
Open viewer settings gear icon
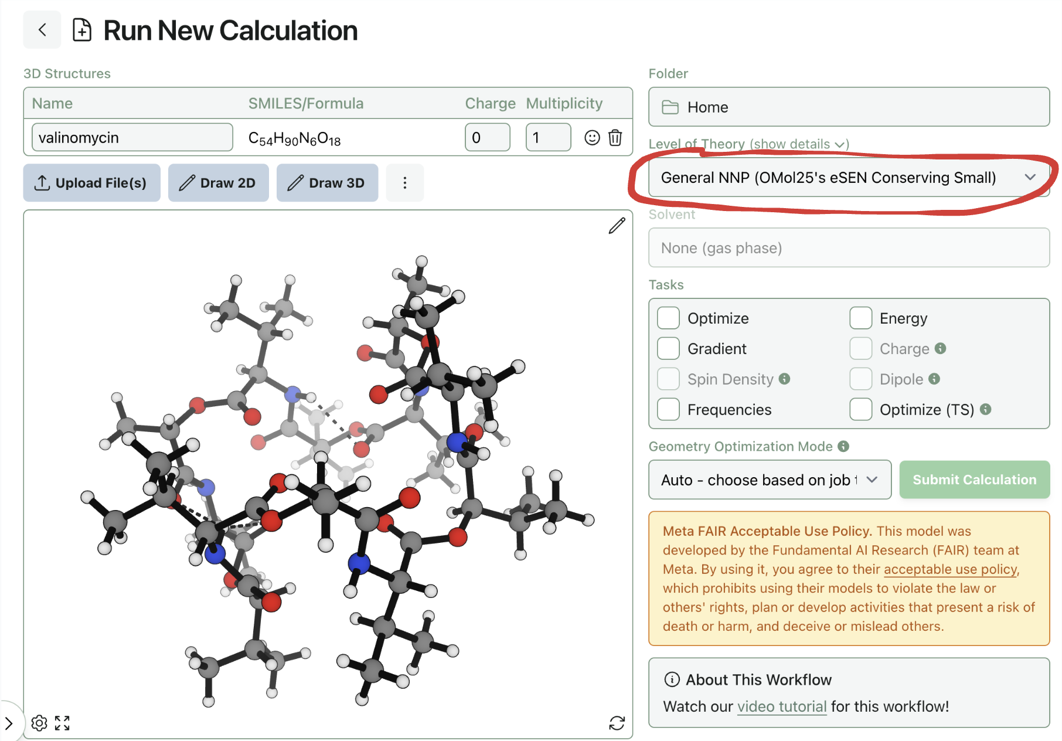(39, 723)
